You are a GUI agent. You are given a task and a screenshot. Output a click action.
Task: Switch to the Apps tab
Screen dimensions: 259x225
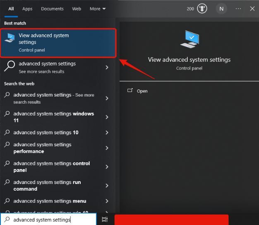point(27,9)
